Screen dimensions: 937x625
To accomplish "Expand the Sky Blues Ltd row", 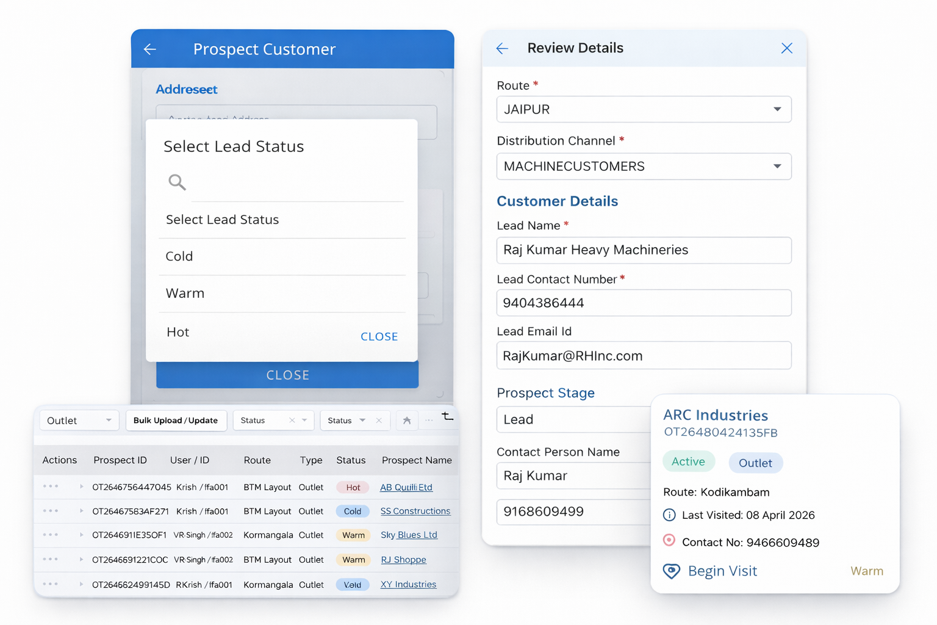I will [81, 535].
